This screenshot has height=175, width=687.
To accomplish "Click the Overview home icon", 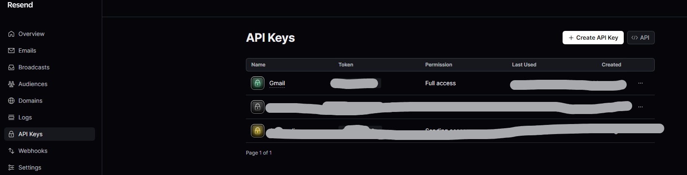I will 11,34.
